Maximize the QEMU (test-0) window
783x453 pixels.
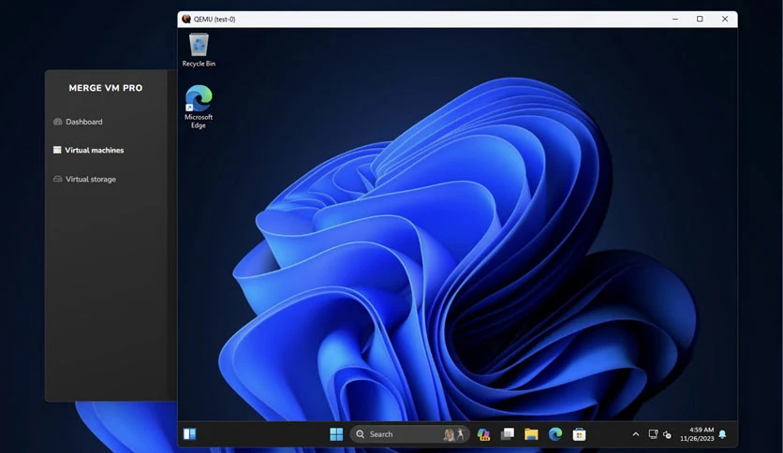pyautogui.click(x=700, y=19)
